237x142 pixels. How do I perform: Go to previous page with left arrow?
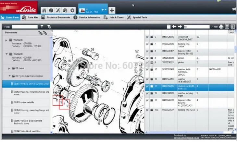[174, 27]
